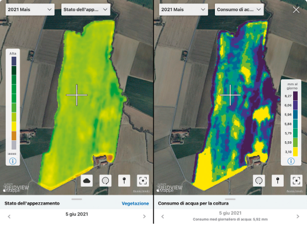Expand the Consumo di ac... layer dropdown
Viewport: 307px width, 226px height.
point(239,9)
